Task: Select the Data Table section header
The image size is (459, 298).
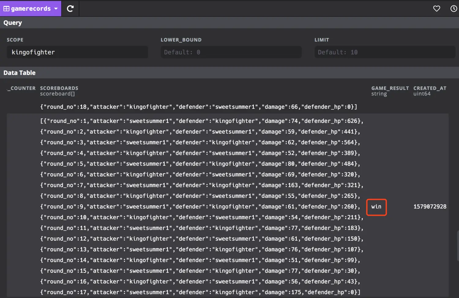Action: coord(19,73)
